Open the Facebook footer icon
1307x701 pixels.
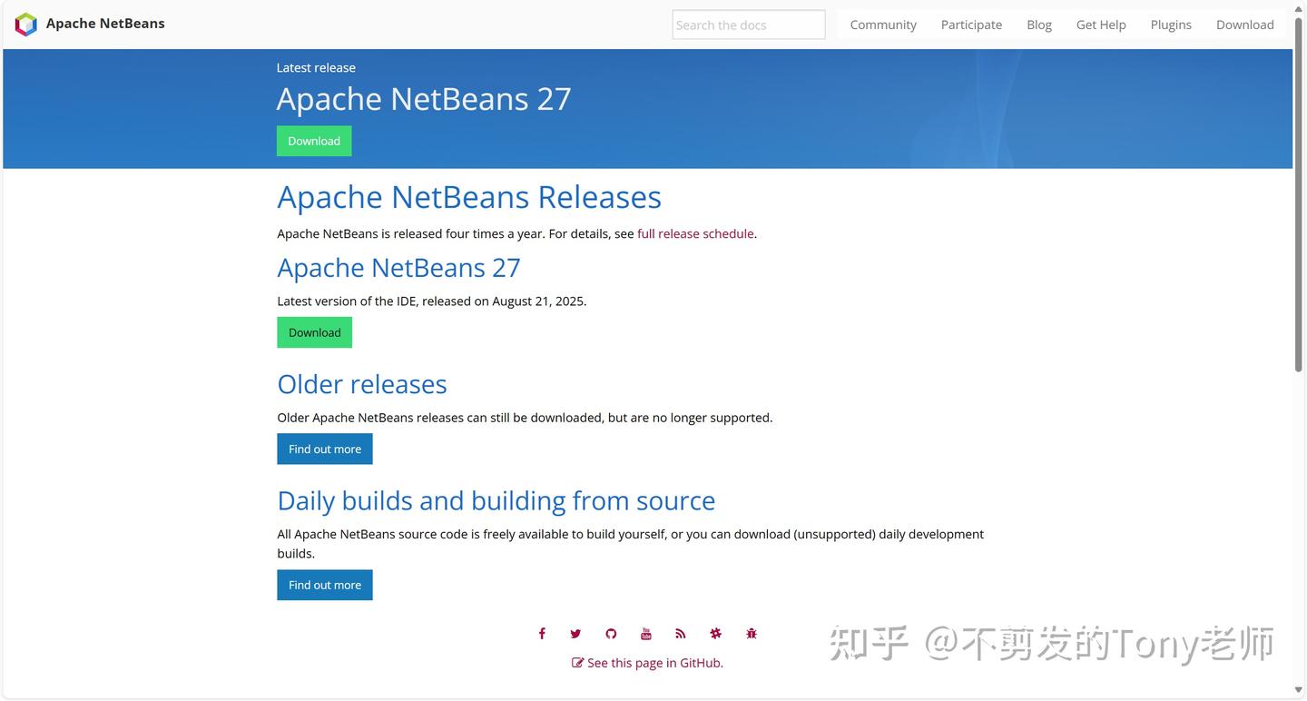(542, 634)
